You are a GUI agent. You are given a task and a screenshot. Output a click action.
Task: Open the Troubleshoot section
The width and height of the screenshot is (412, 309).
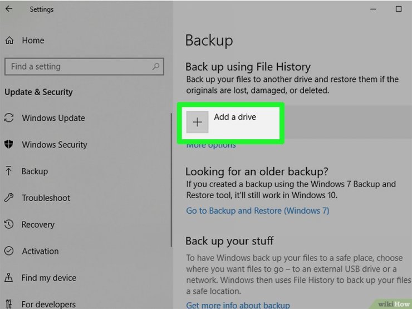coord(46,198)
